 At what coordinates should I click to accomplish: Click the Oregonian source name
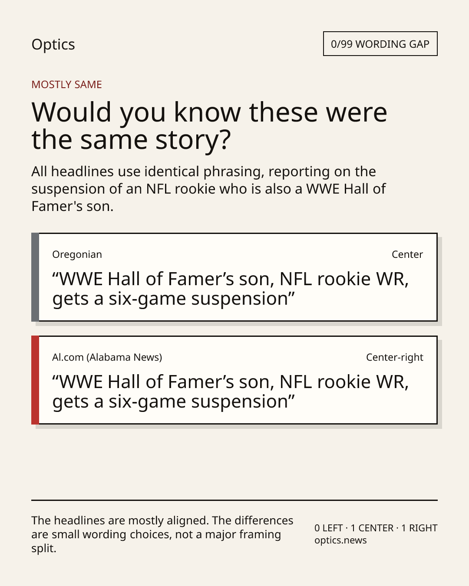pyautogui.click(x=77, y=254)
